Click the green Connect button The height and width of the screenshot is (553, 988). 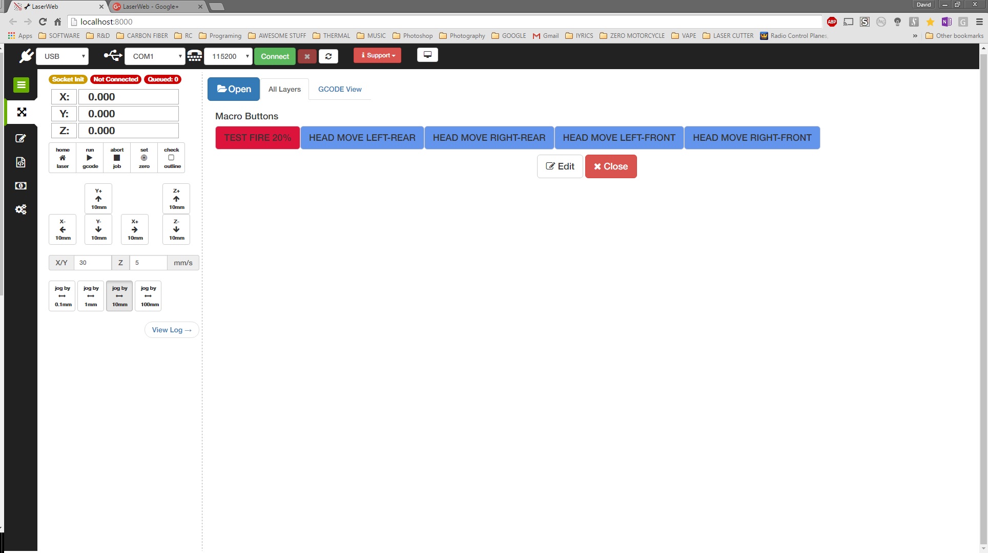275,56
